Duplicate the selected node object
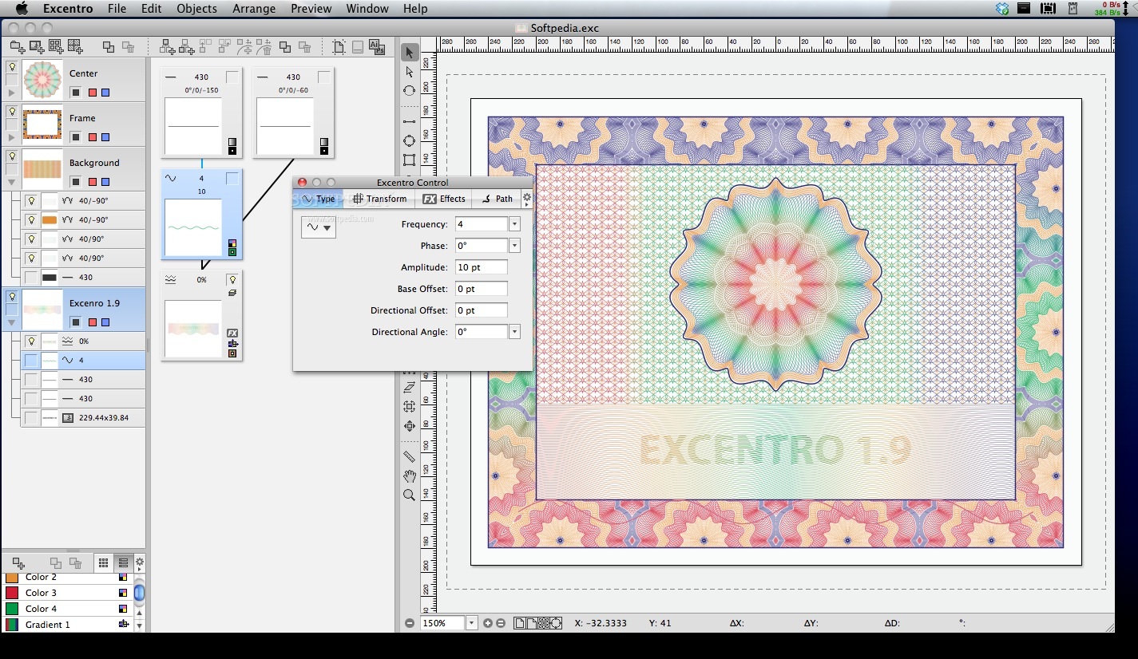 pyautogui.click(x=285, y=47)
